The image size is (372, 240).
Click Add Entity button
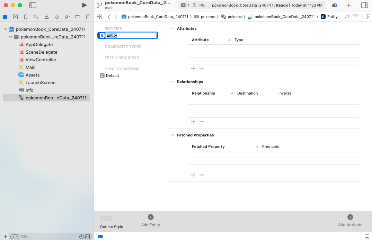[x=151, y=221]
